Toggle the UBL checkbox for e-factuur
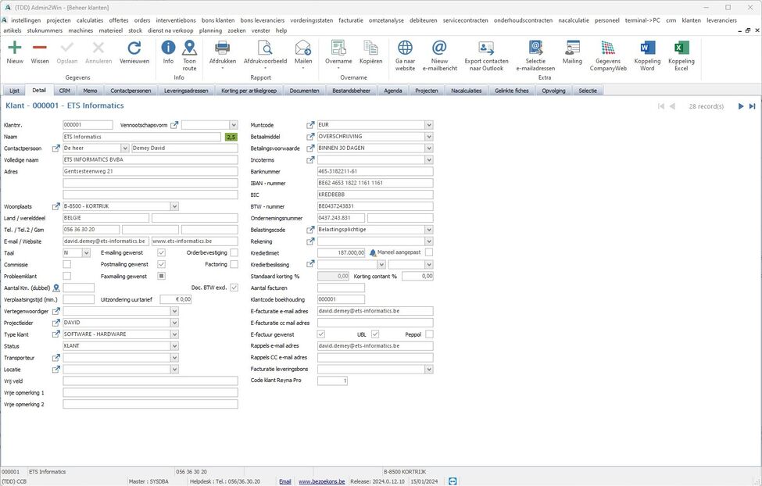This screenshot has height=486, width=762. (375, 334)
